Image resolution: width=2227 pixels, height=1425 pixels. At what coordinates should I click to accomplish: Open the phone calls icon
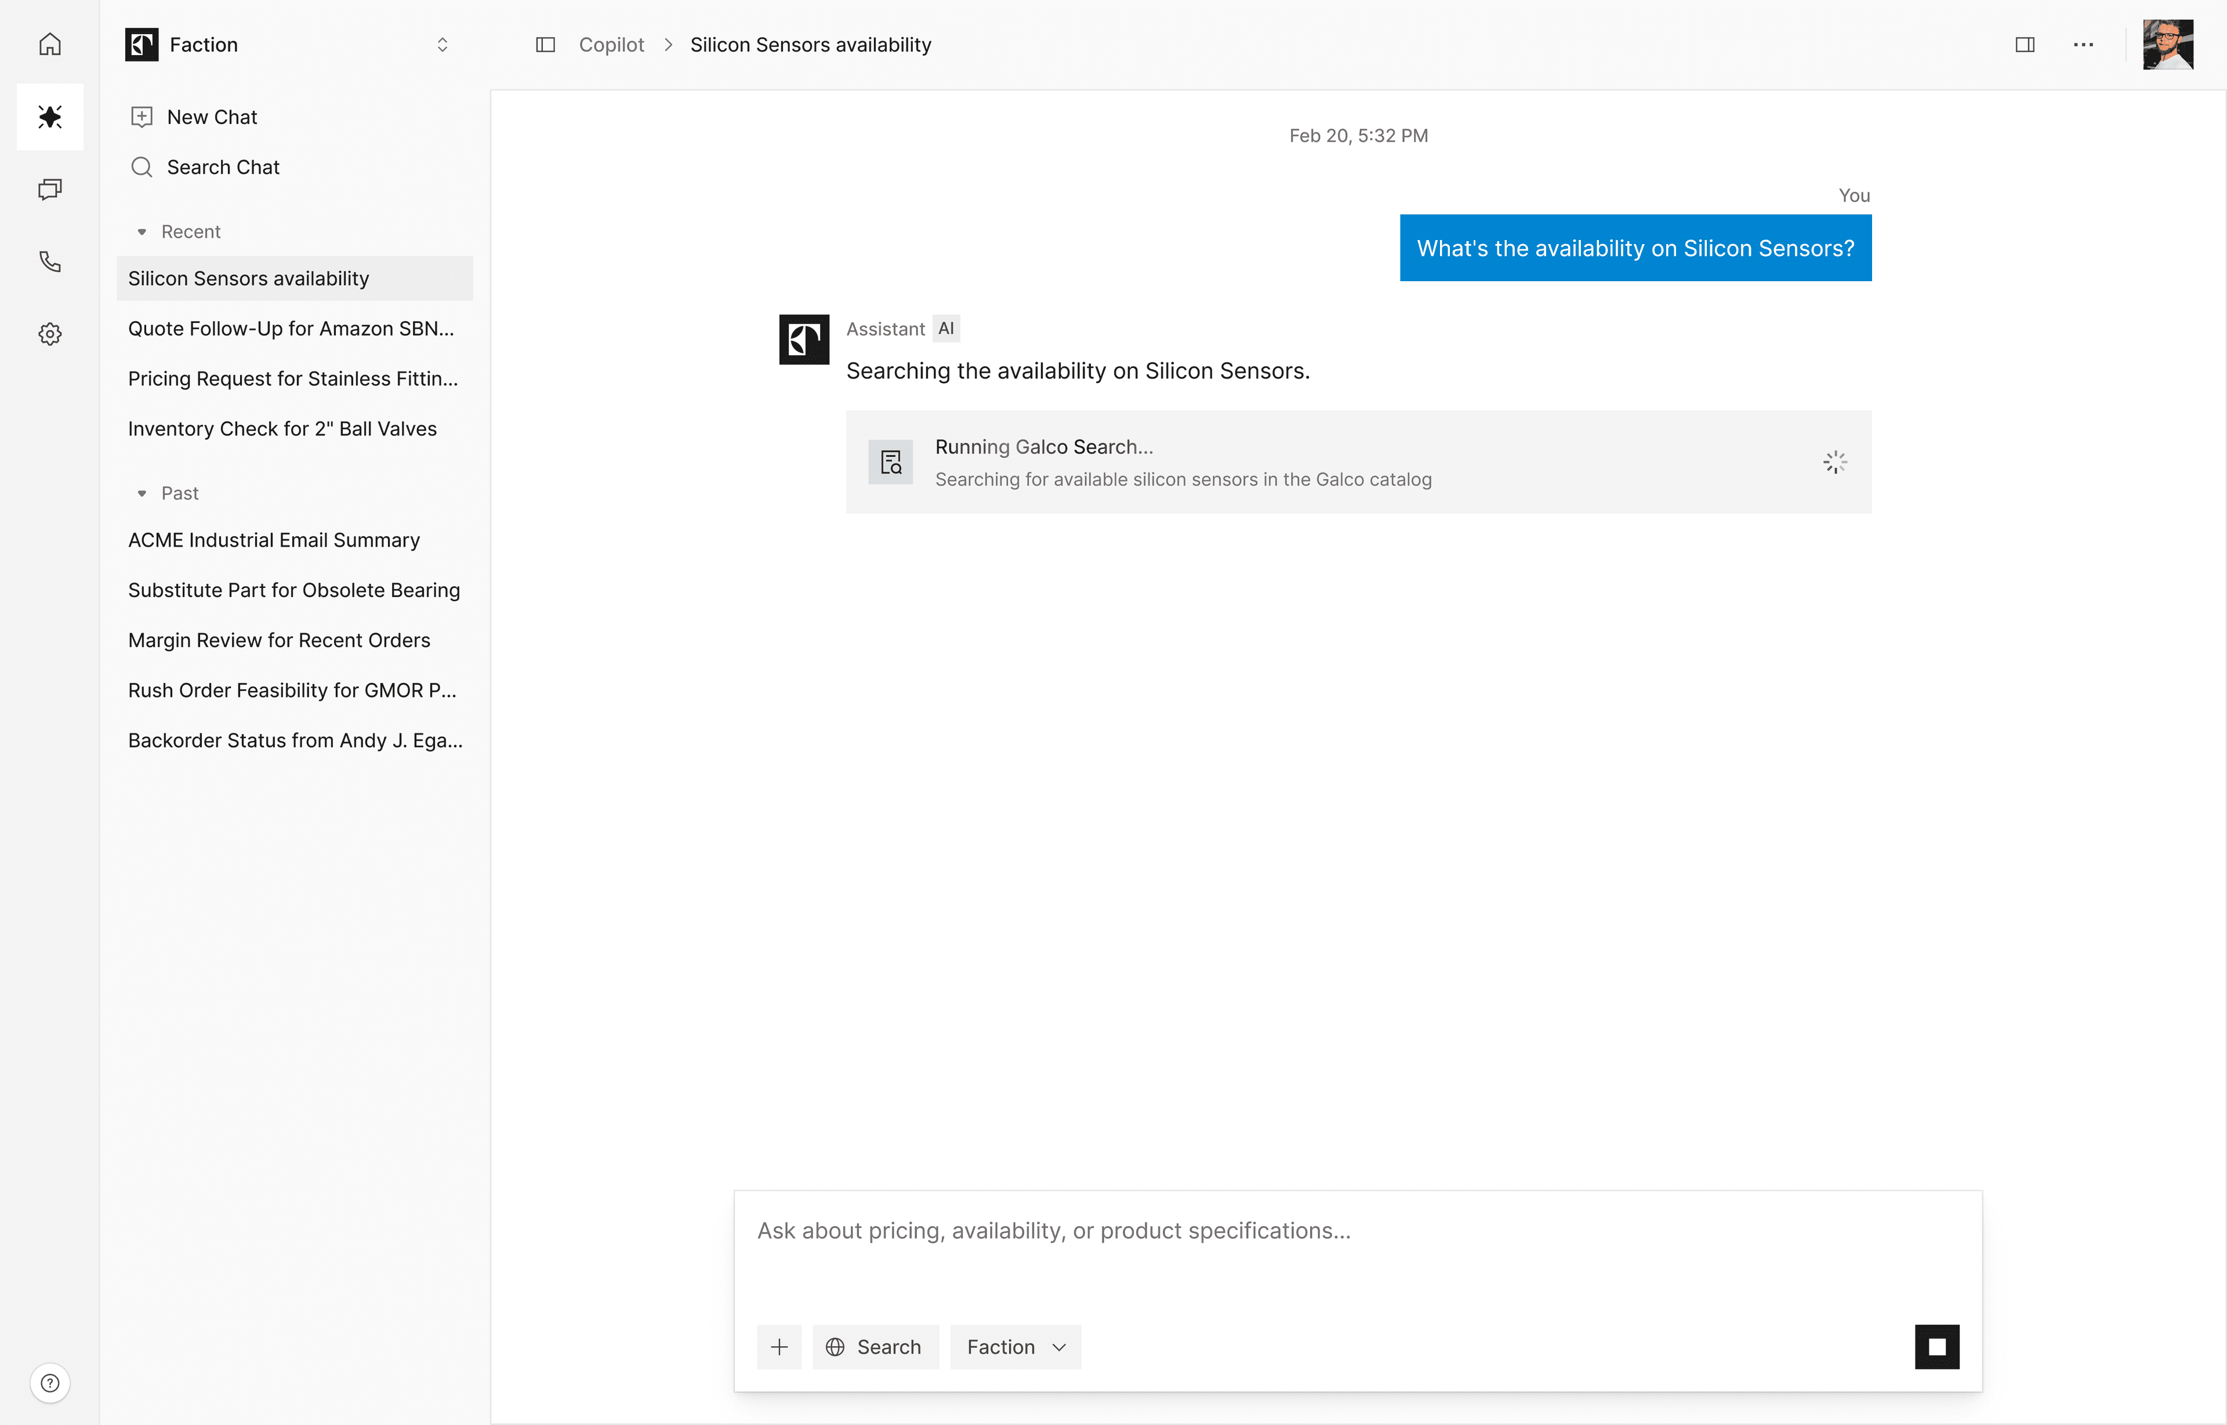tap(50, 262)
